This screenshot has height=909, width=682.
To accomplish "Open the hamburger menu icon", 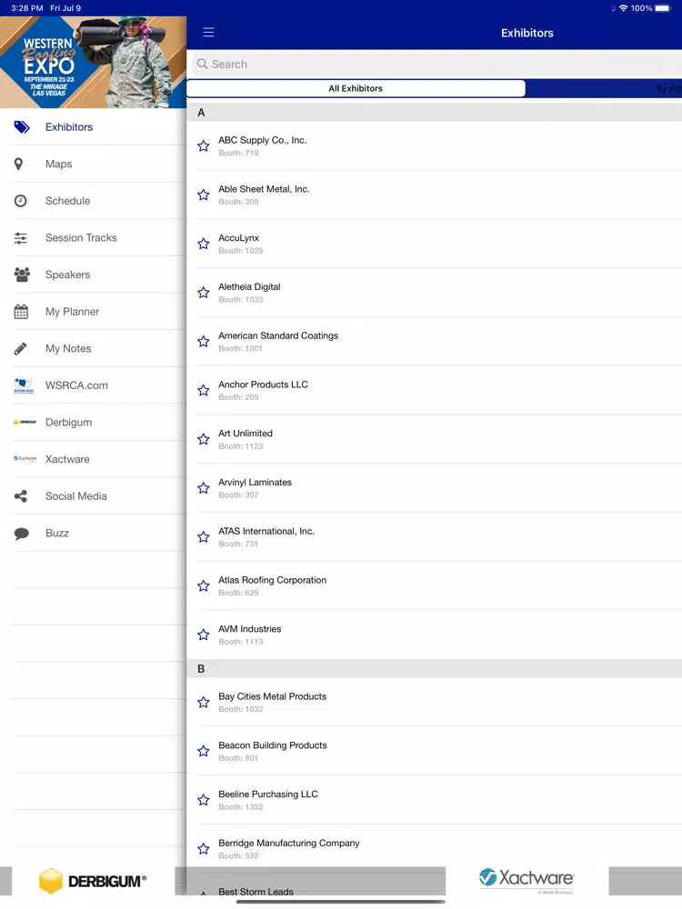I will tap(208, 33).
